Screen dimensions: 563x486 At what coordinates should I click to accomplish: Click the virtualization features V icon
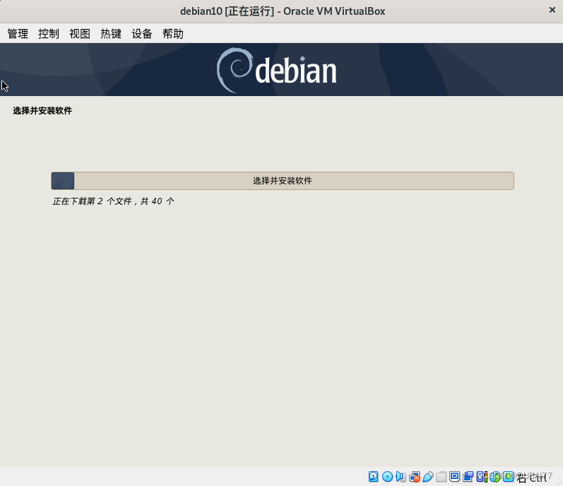coord(481,477)
